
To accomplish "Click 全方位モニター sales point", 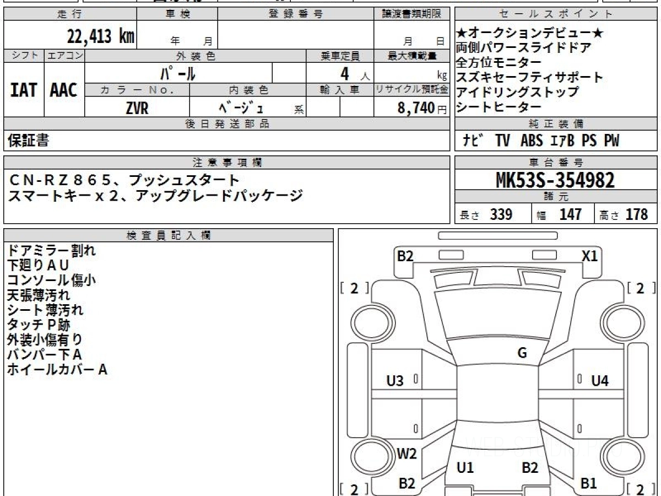I will point(500,63).
